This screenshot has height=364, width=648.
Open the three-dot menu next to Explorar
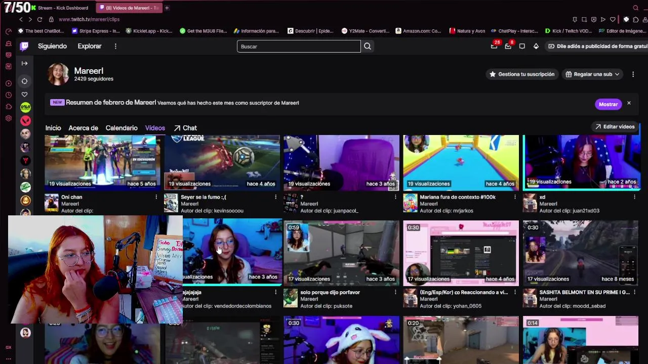115,46
